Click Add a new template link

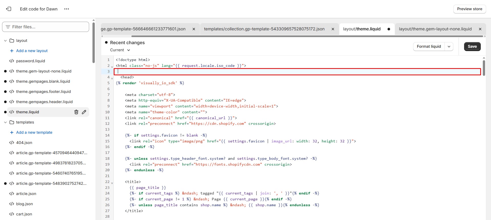[34, 132]
